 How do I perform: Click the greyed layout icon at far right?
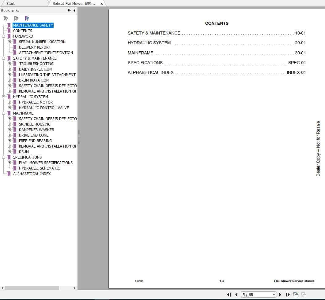pyautogui.click(x=304, y=295)
